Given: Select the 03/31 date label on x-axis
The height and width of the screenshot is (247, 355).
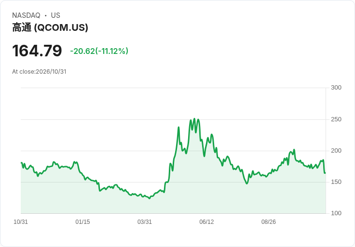Looking at the screenshot, I should coord(144,222).
